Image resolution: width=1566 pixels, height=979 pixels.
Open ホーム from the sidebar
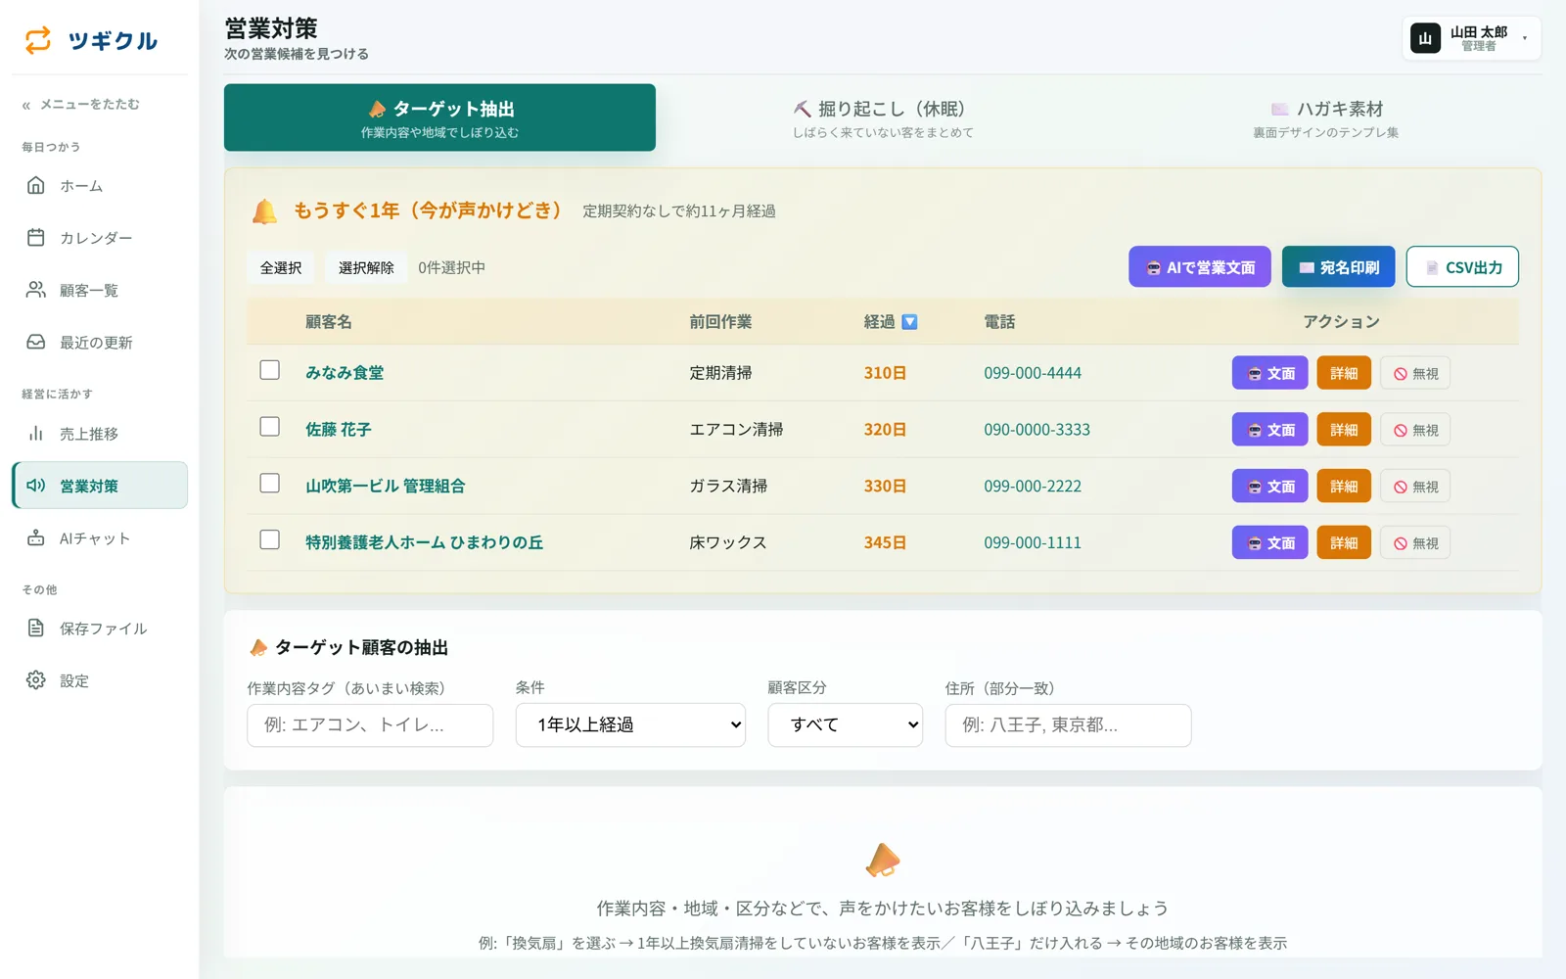click(99, 185)
